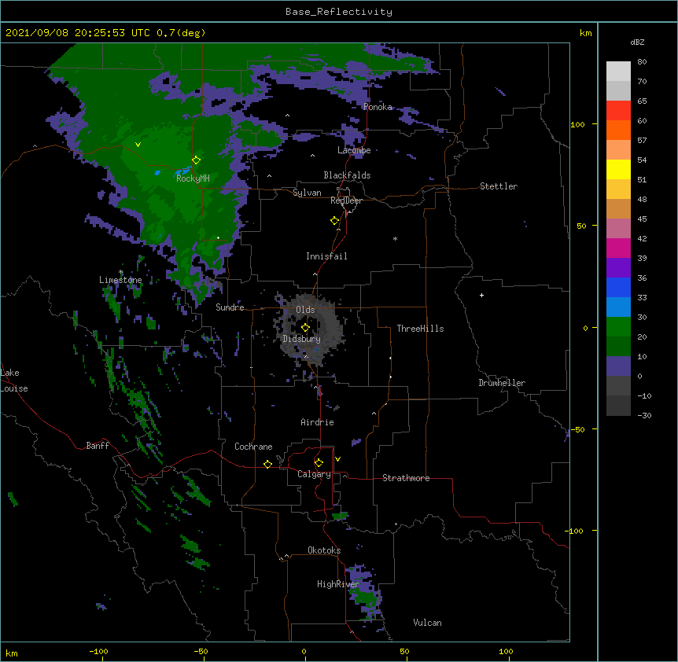Click the magenta 42 dBZ legend swatch
The width and height of the screenshot is (678, 662).
[618, 248]
